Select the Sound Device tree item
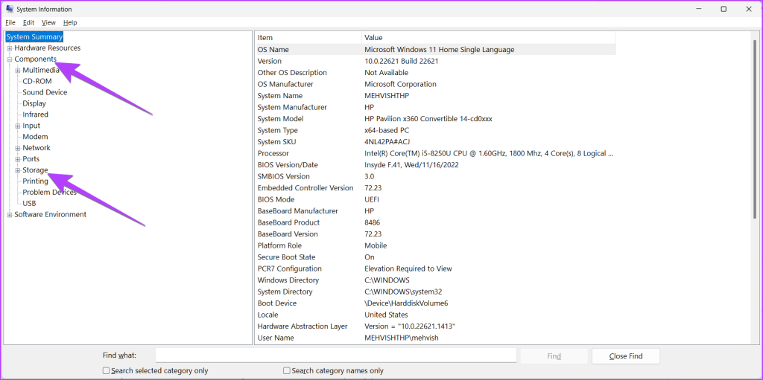The height and width of the screenshot is (380, 763). click(x=45, y=92)
